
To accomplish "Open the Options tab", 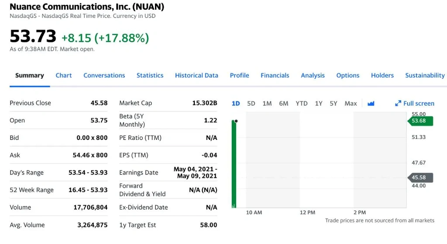I will (348, 75).
